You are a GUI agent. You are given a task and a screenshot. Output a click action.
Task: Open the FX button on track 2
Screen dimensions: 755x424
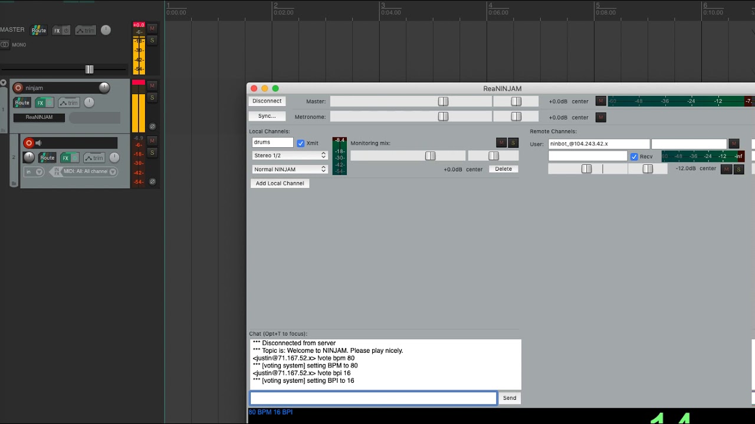[66, 157]
